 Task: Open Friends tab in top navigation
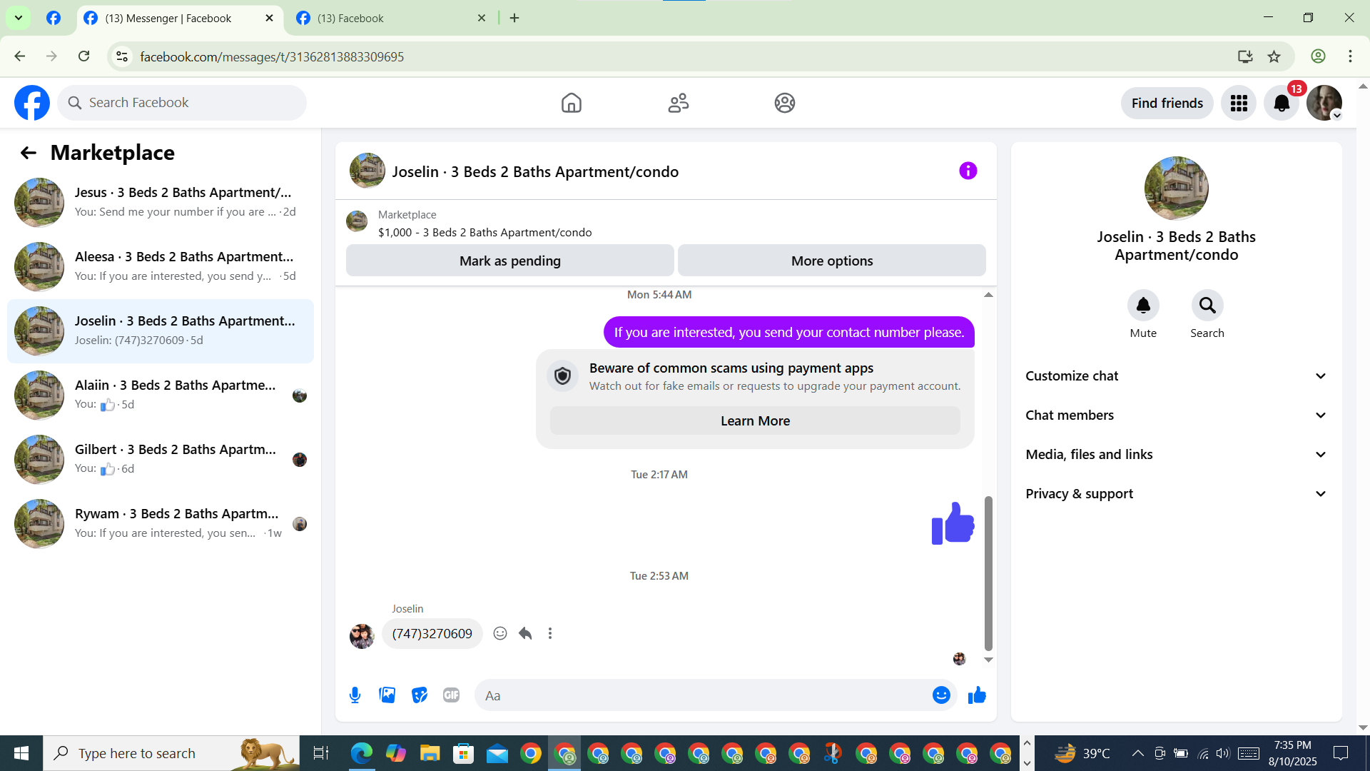(x=678, y=103)
